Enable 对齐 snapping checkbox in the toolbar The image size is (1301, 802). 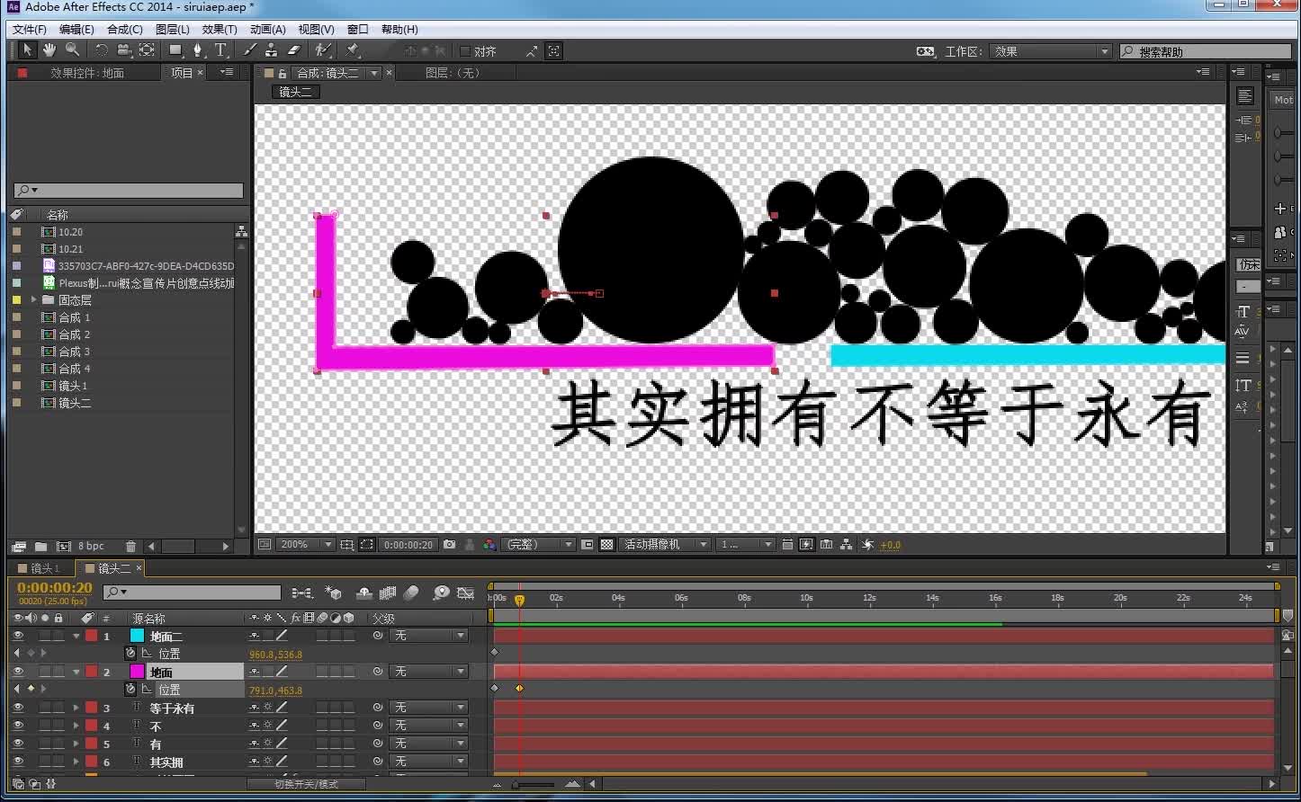(463, 50)
